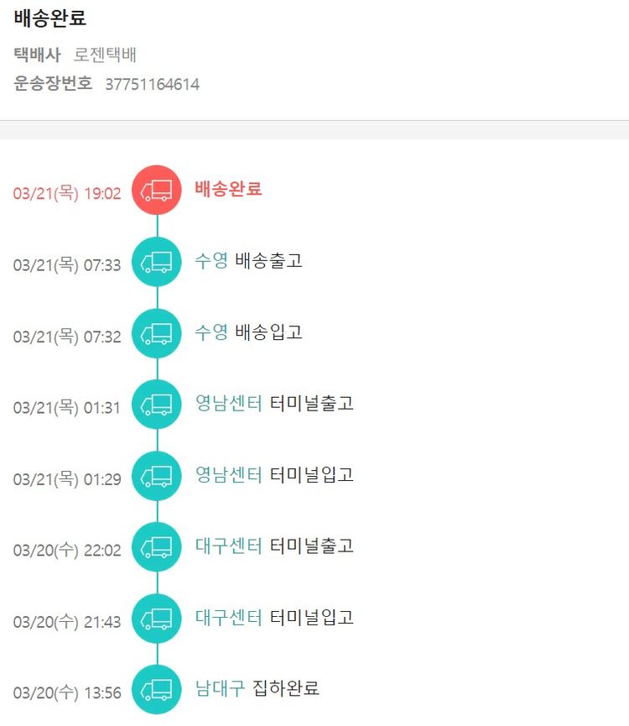This screenshot has width=629, height=726.
Task: Click truck icon for 영남센터 터미널출고
Action: 157,405
